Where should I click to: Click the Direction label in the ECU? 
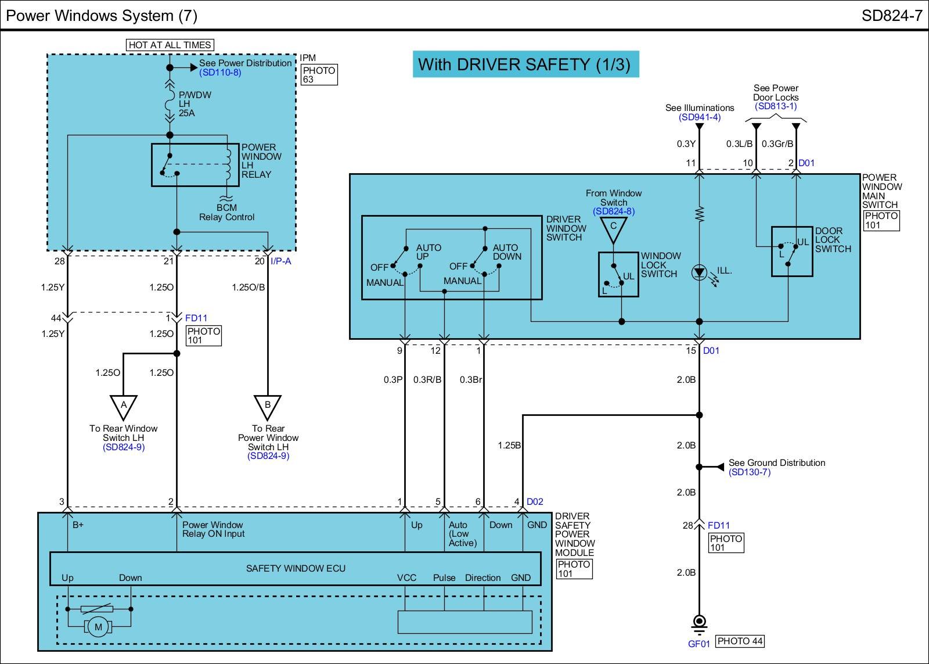[482, 578]
